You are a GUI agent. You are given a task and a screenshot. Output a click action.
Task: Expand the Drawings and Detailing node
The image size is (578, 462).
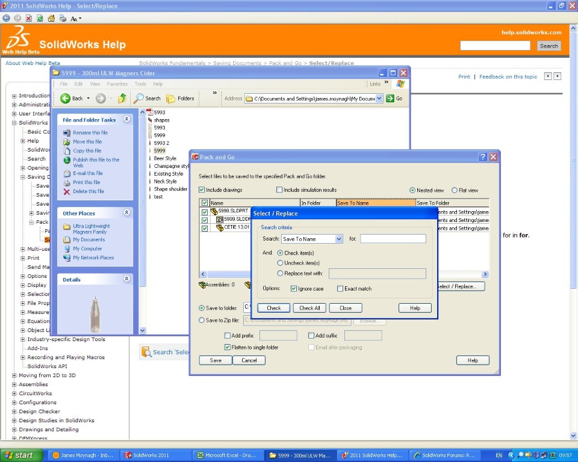(x=14, y=430)
